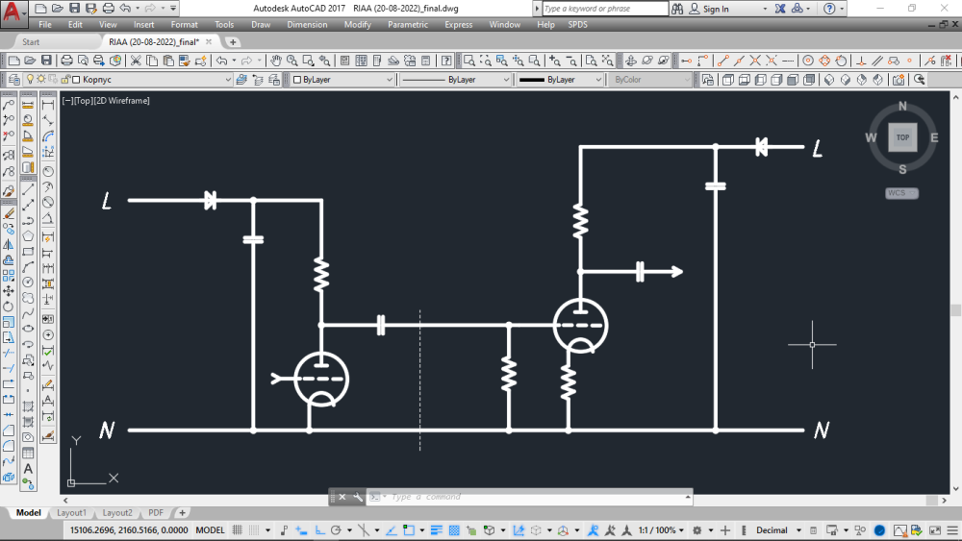962x541 pixels.
Task: Switch to the Layout1 tab
Action: click(x=71, y=513)
